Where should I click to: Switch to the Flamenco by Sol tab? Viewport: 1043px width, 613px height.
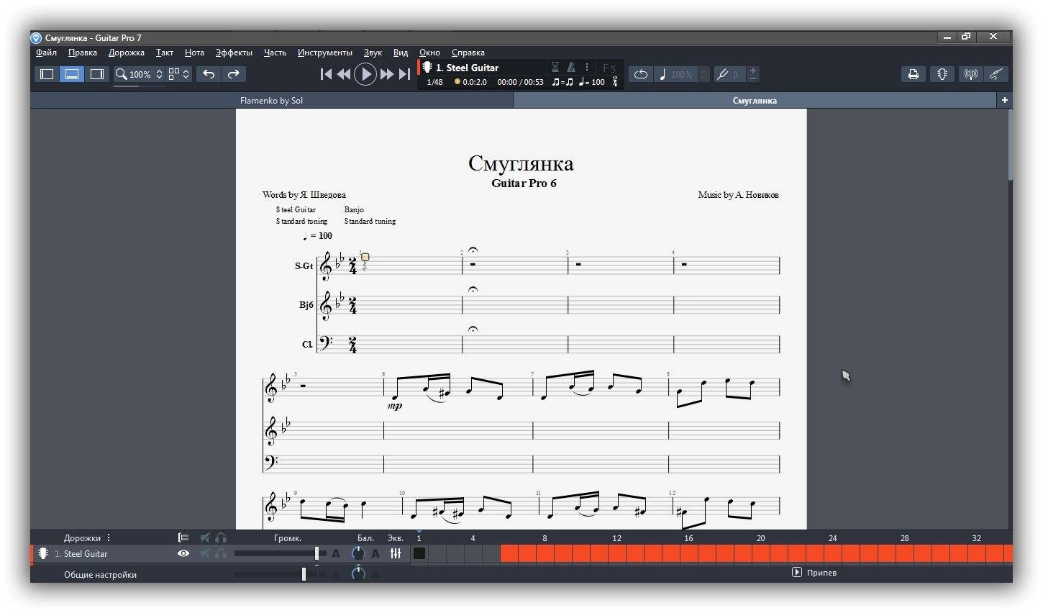tap(271, 101)
